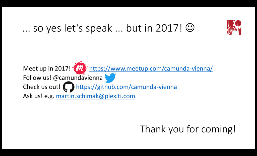Open the meetup.com/camunda-vienna link
The width and height of the screenshot is (257, 156).
click(151, 68)
